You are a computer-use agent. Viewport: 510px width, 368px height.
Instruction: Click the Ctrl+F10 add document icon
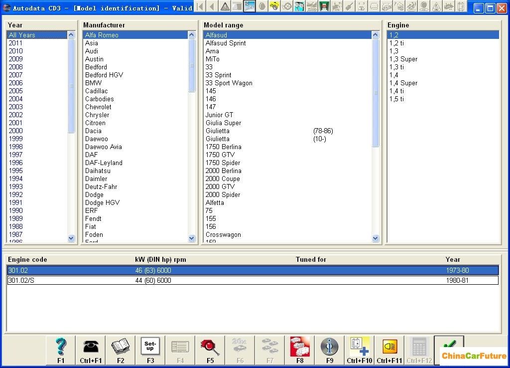pos(360,350)
